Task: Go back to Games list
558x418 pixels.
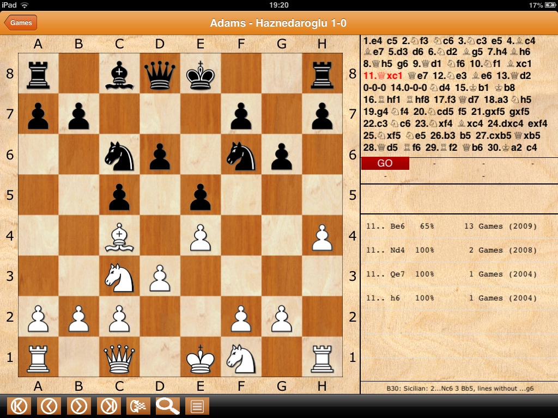Action: pyautogui.click(x=21, y=23)
